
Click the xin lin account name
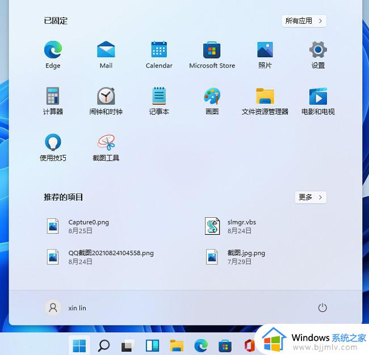[77, 308]
